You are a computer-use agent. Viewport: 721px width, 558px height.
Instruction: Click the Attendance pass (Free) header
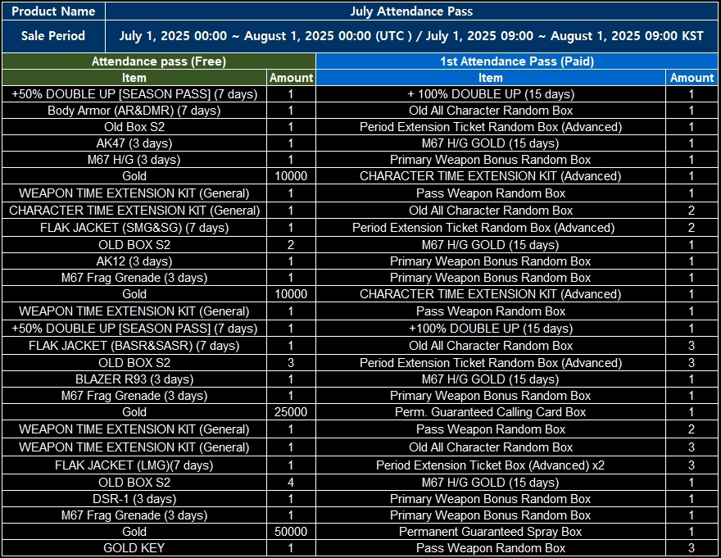tap(158, 61)
